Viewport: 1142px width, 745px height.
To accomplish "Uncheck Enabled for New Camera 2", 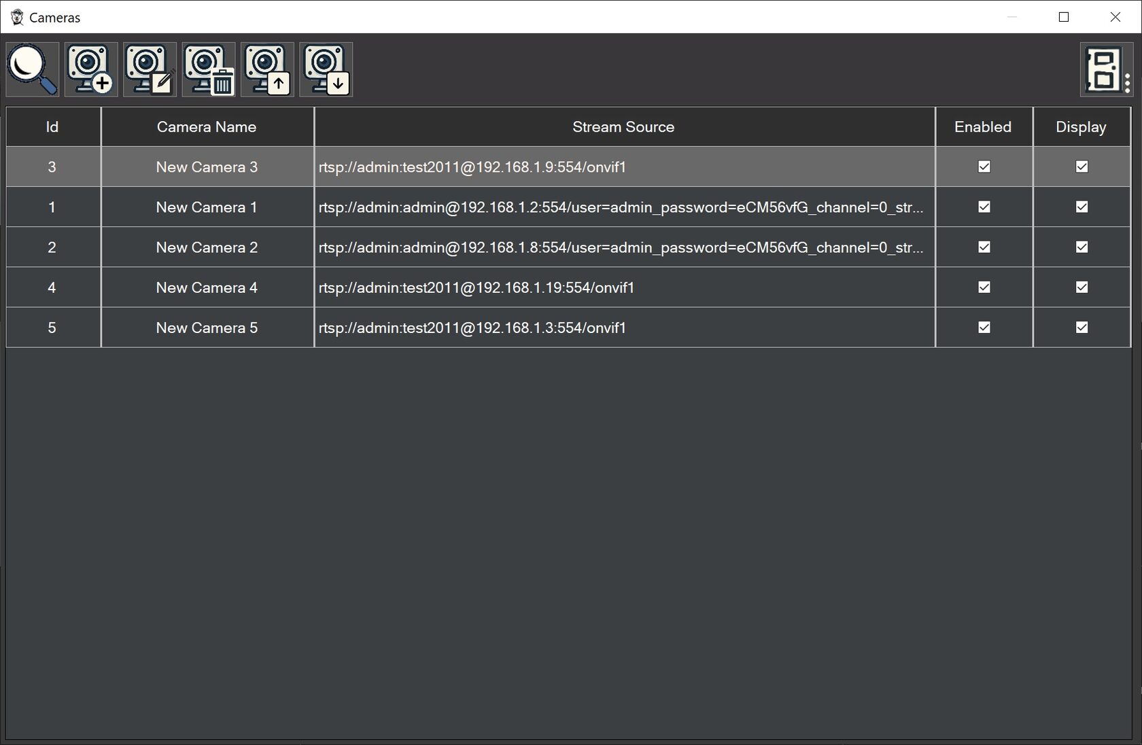I will [x=984, y=247].
